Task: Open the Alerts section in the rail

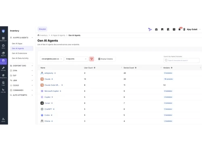Action: coord(3,46)
